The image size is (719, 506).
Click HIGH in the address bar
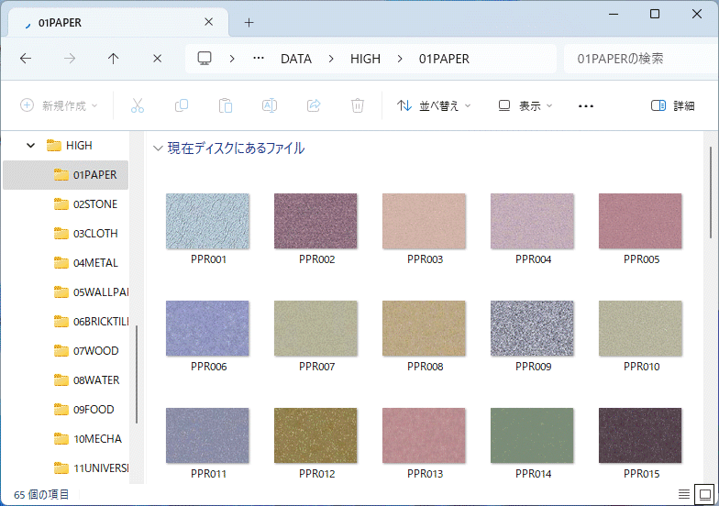365,59
